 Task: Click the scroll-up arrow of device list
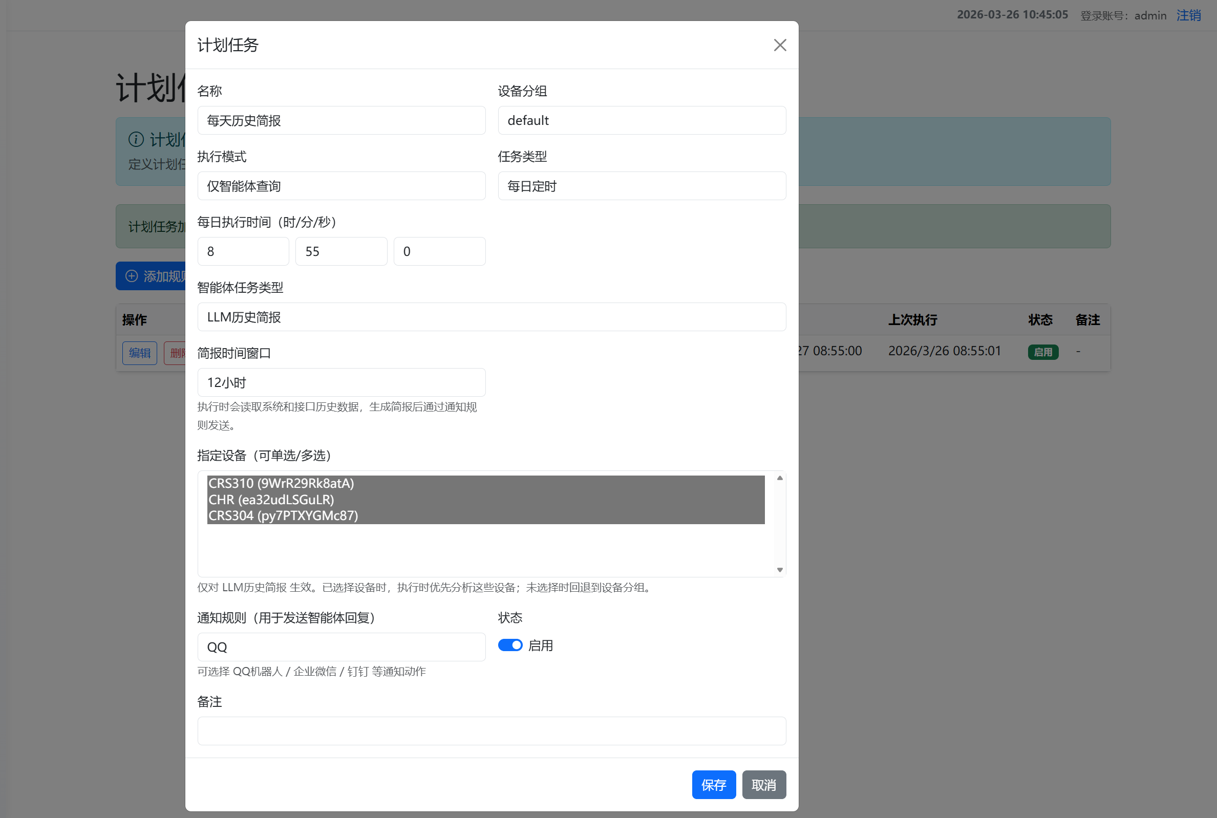(779, 478)
